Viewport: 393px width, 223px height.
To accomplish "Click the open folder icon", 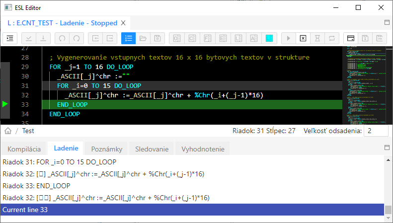I will click(x=143, y=38).
